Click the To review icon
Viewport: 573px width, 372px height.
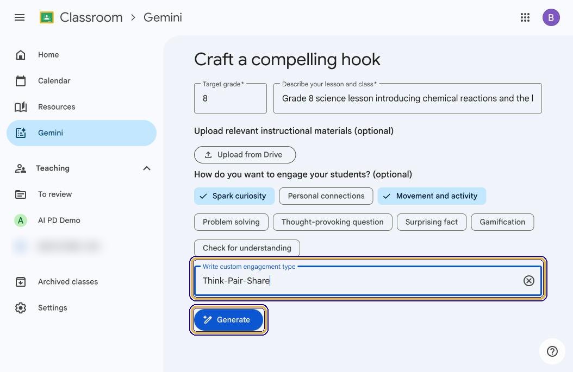pos(21,194)
